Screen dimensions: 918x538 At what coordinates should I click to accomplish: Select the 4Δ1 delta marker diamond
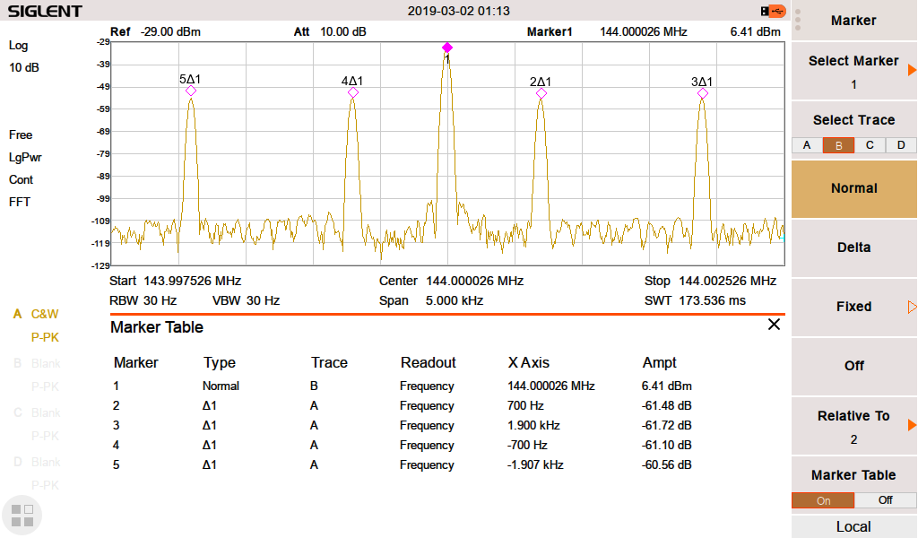tap(353, 92)
